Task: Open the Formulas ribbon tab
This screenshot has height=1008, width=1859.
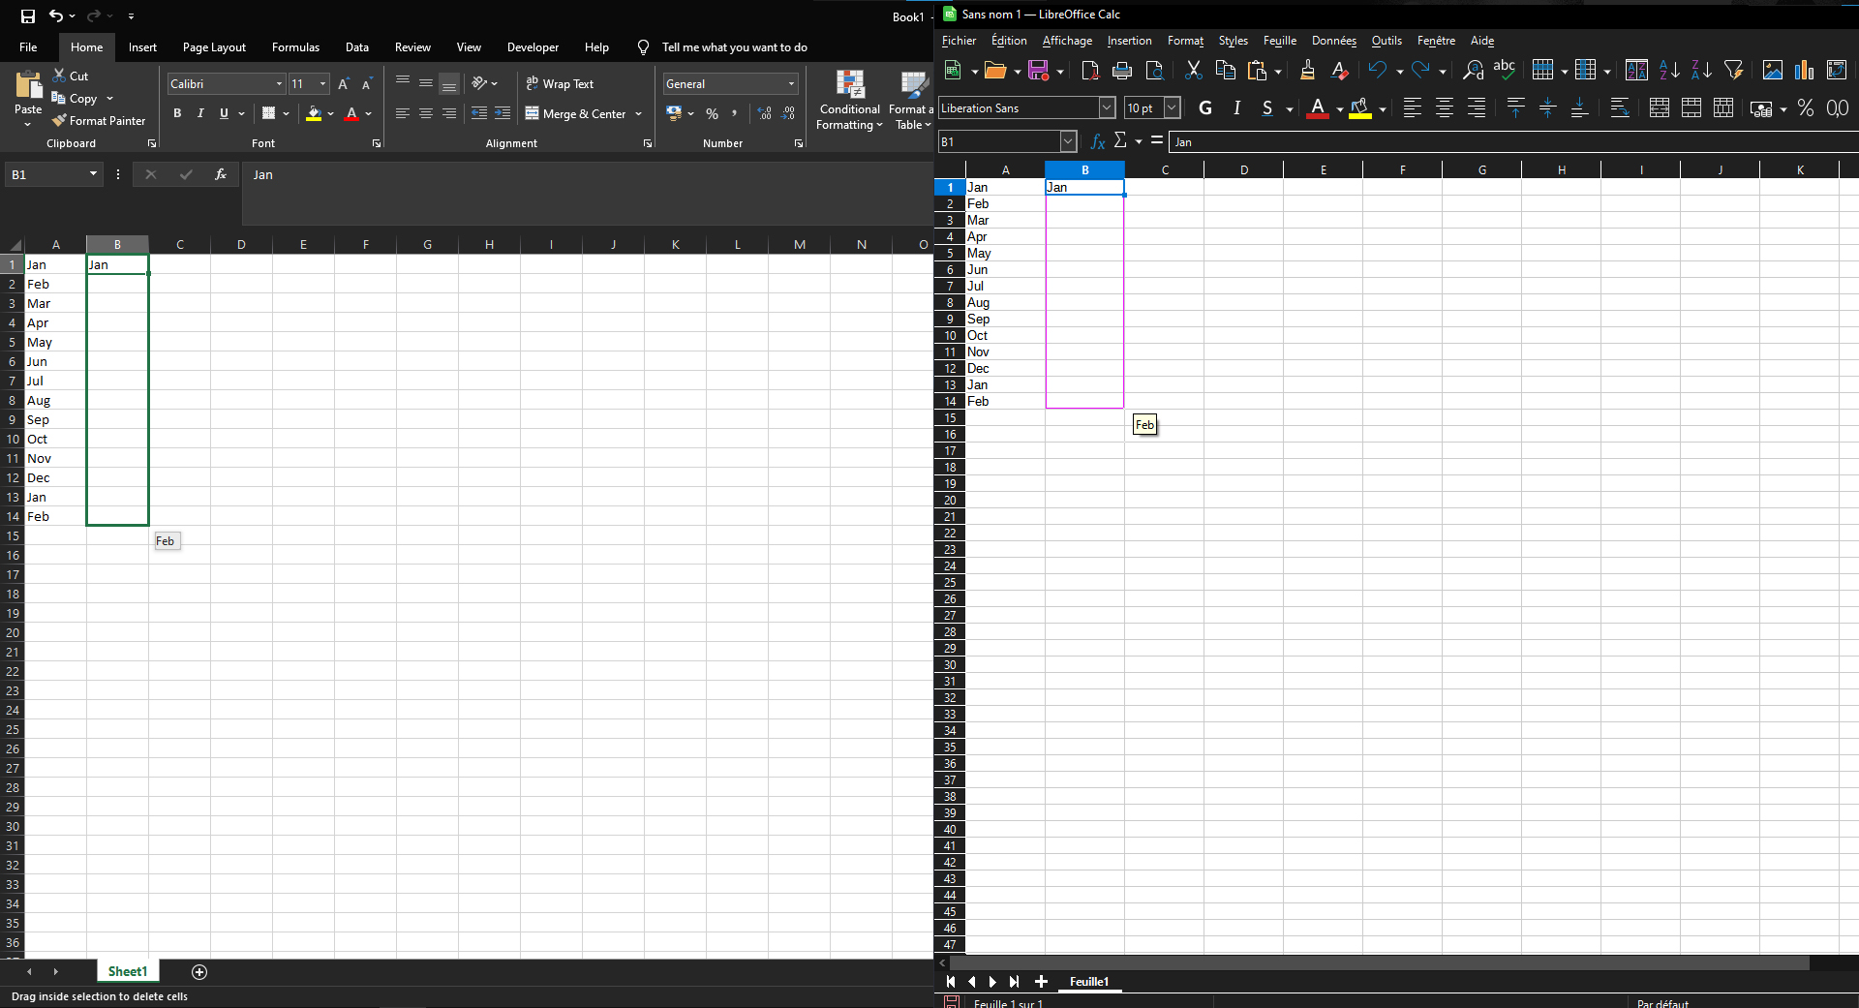Action: [295, 47]
